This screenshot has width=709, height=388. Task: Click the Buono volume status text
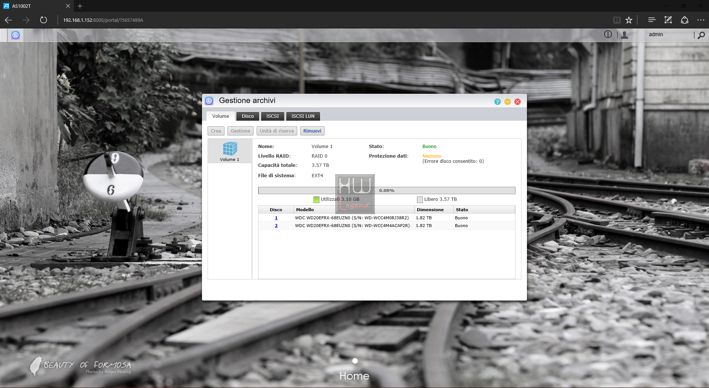(429, 147)
